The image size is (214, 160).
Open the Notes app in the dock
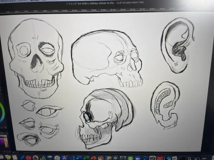coord(14,157)
